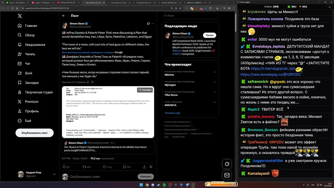Image resolution: width=334 pixels, height=188 pixels.
Task: Expand Ещё menu in sidebar
Action: (25, 121)
